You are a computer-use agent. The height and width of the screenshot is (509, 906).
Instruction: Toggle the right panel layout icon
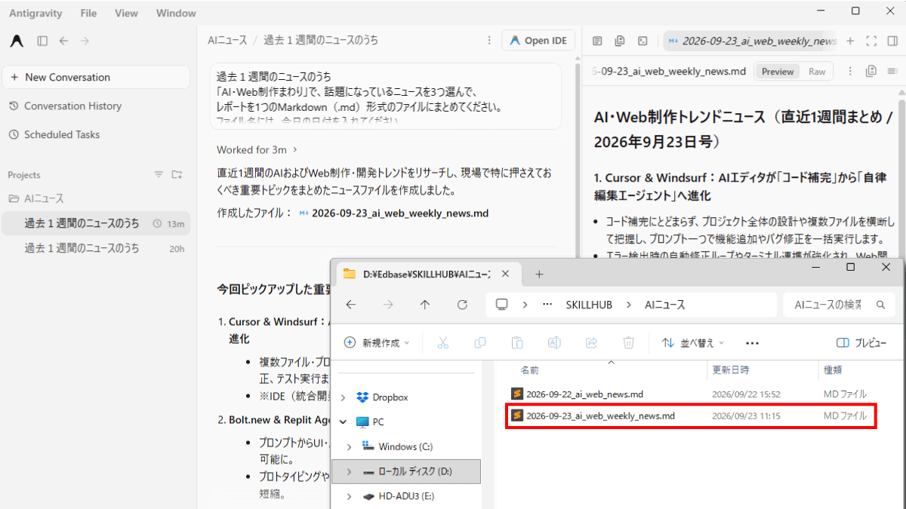point(893,41)
